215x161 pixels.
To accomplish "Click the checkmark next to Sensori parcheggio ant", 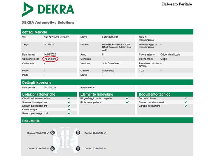I will click(69, 106).
